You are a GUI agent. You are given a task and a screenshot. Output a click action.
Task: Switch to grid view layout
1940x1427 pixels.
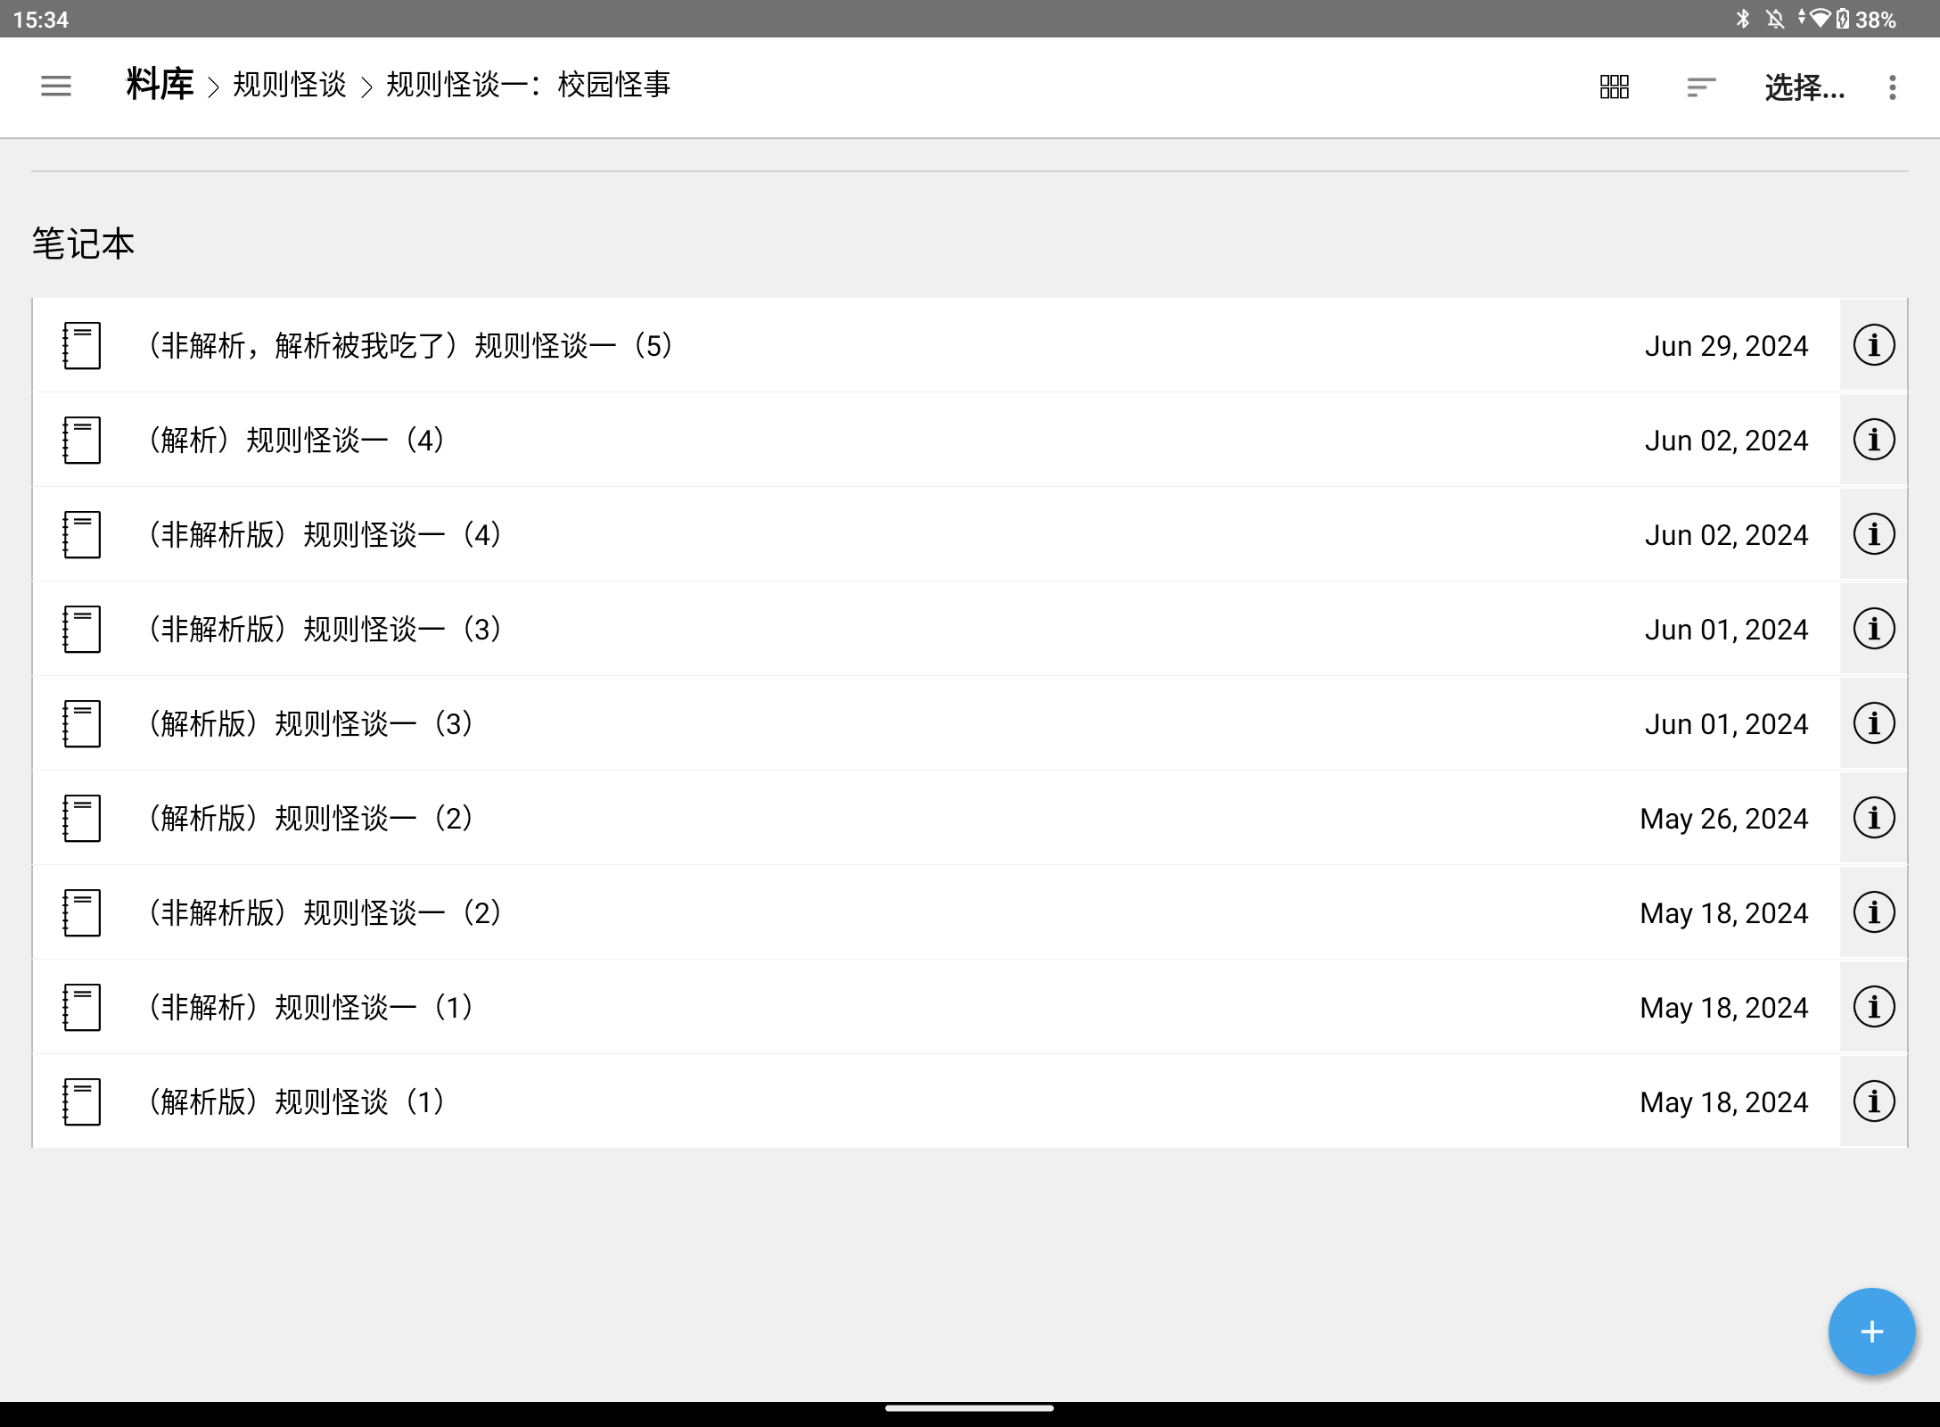tap(1614, 87)
